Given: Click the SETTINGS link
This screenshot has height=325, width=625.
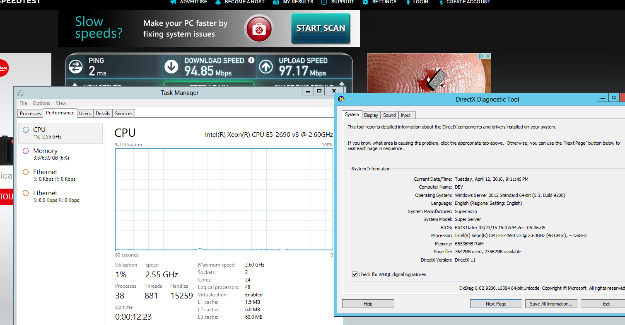Looking at the screenshot, I should 384,2.
